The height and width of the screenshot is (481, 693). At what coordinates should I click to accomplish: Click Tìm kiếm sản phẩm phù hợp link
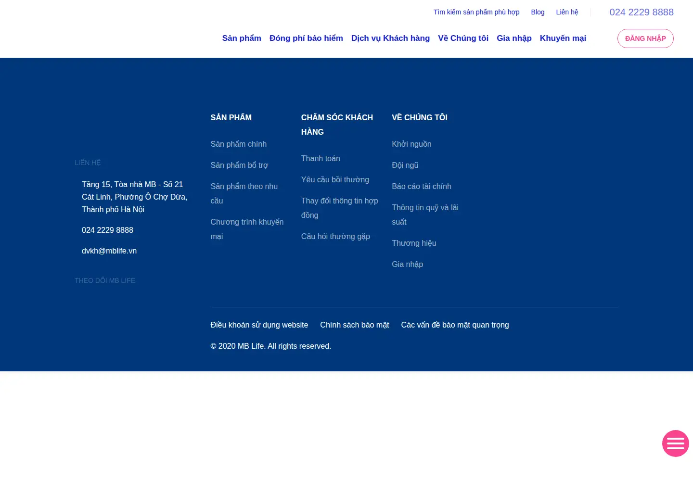pos(476,12)
